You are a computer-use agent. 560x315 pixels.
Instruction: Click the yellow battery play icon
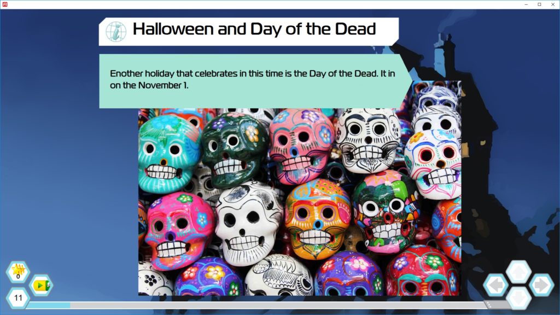pyautogui.click(x=41, y=285)
